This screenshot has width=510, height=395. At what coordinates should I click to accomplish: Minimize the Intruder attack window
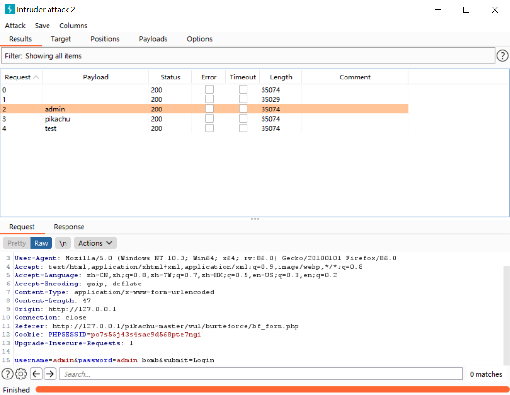pyautogui.click(x=438, y=10)
